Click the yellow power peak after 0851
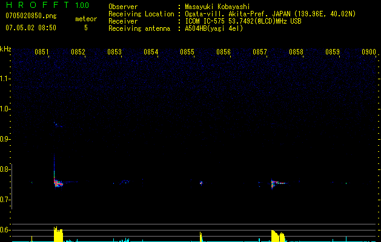Screen dimensions: 381x242 click(x=58, y=234)
